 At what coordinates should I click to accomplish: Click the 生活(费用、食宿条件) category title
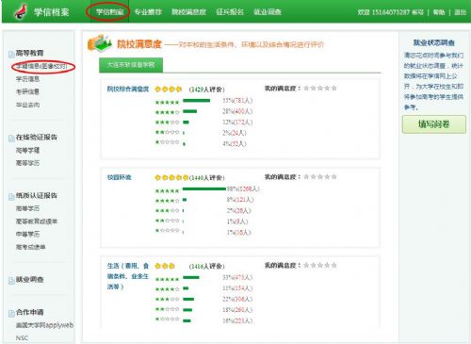(x=128, y=276)
